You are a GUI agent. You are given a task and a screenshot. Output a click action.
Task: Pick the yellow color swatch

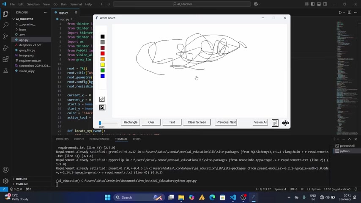[x=102, y=65]
